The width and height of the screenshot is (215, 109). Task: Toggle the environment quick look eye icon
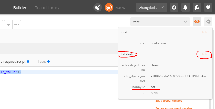pyautogui.click(x=197, y=22)
